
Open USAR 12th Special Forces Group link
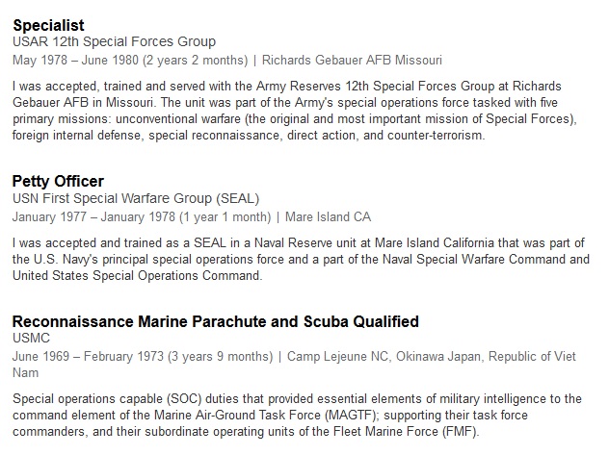click(114, 41)
